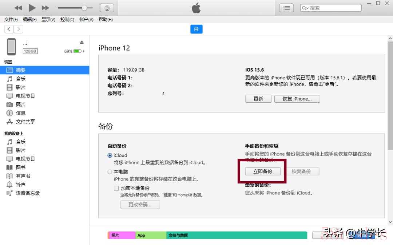Image resolution: width=393 pixels, height=245 pixels.
Task: Click the 更新 button
Action: [258, 99]
